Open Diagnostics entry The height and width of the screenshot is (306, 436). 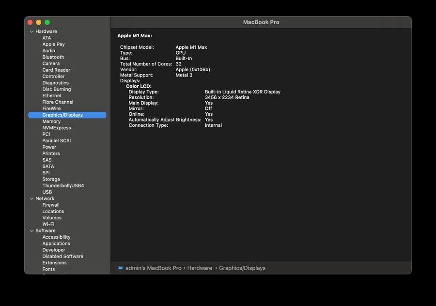coord(55,83)
